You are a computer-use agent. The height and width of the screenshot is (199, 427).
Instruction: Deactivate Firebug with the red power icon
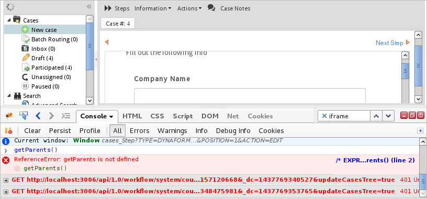(421, 115)
